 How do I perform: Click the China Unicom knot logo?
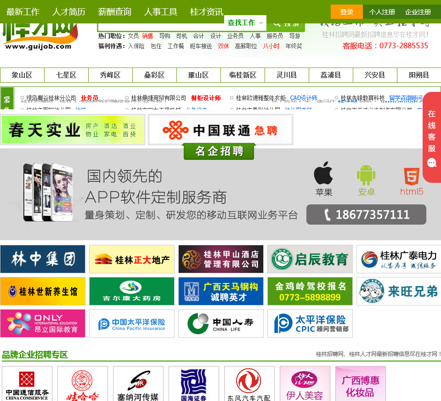[175, 130]
